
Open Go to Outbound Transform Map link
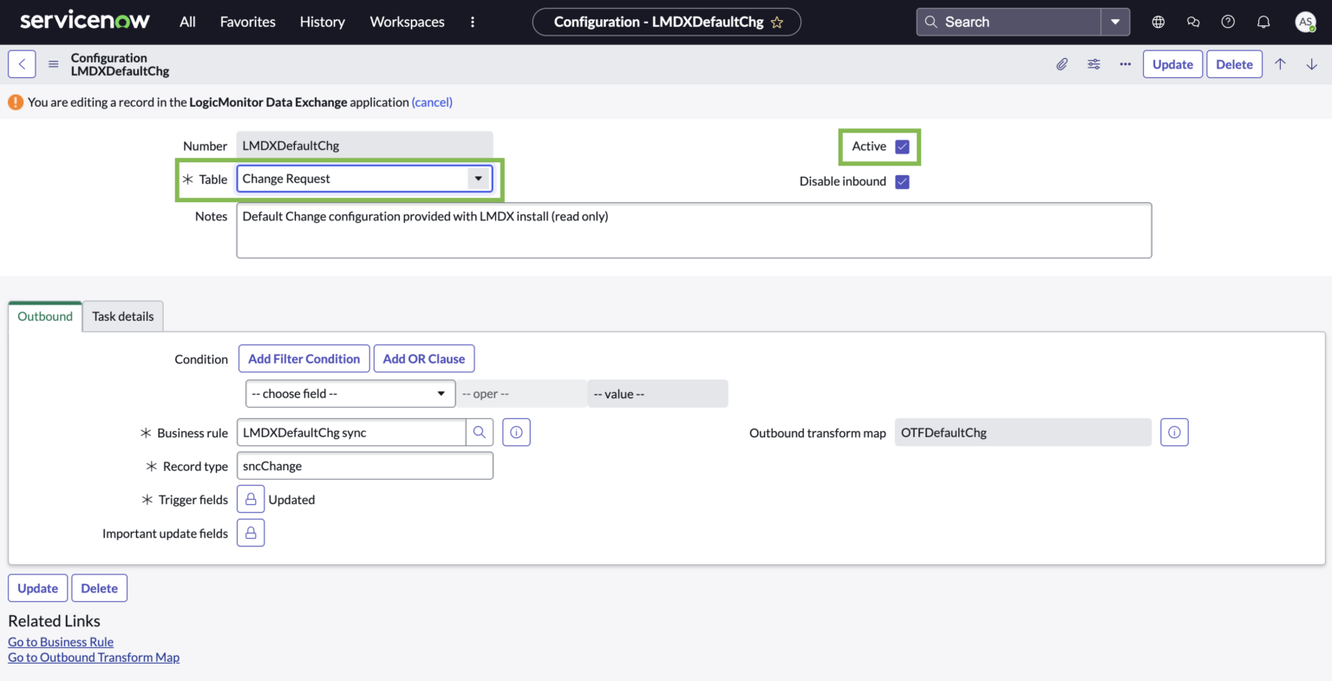(94, 658)
